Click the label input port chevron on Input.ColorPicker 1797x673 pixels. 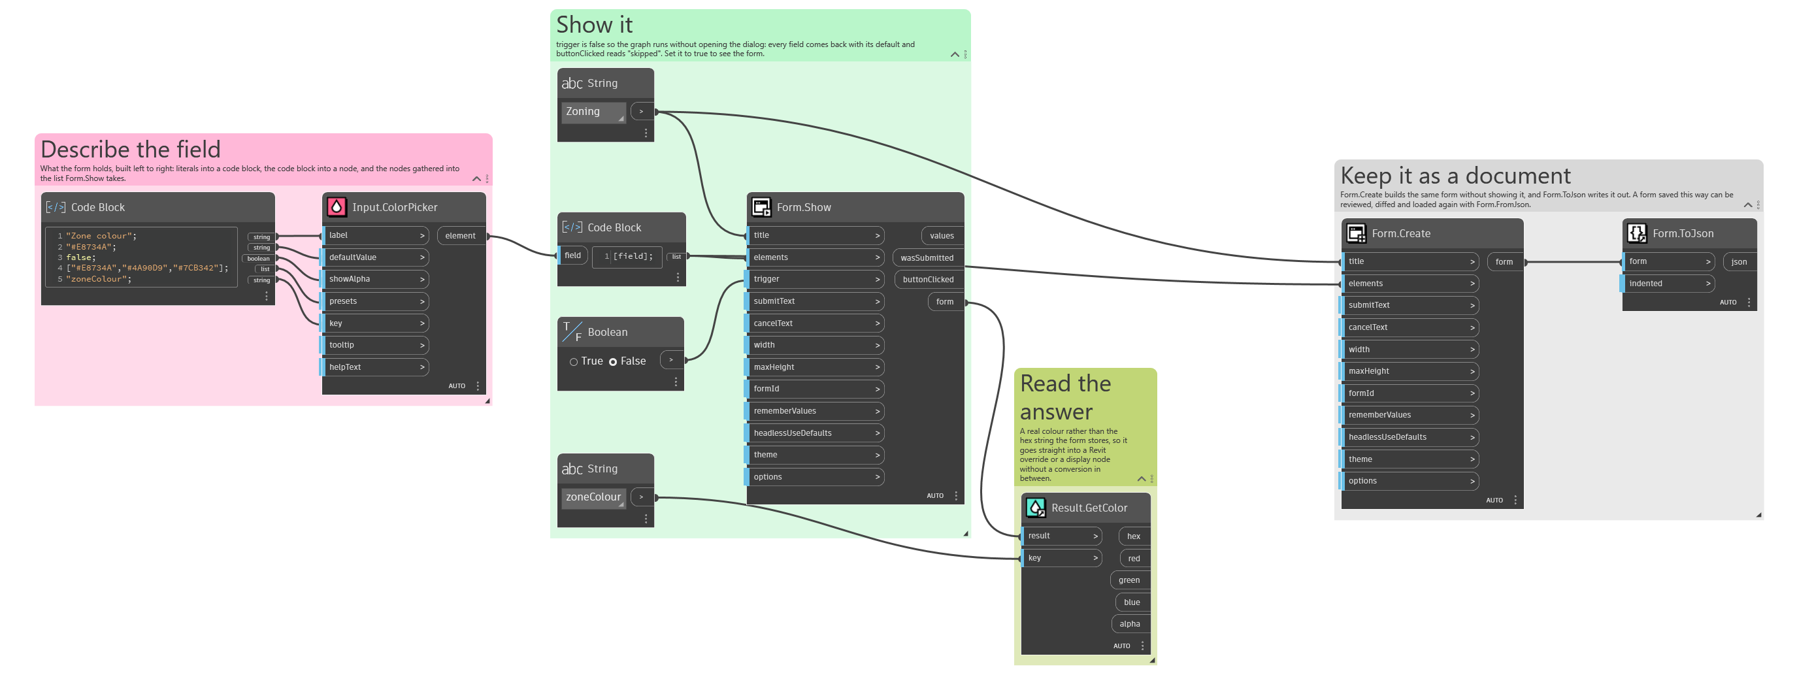(x=422, y=236)
